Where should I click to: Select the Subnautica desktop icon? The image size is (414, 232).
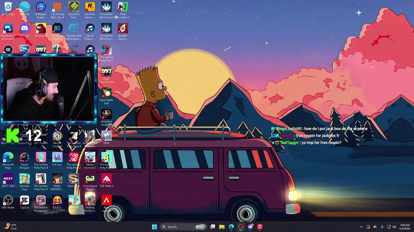pyautogui.click(x=73, y=181)
